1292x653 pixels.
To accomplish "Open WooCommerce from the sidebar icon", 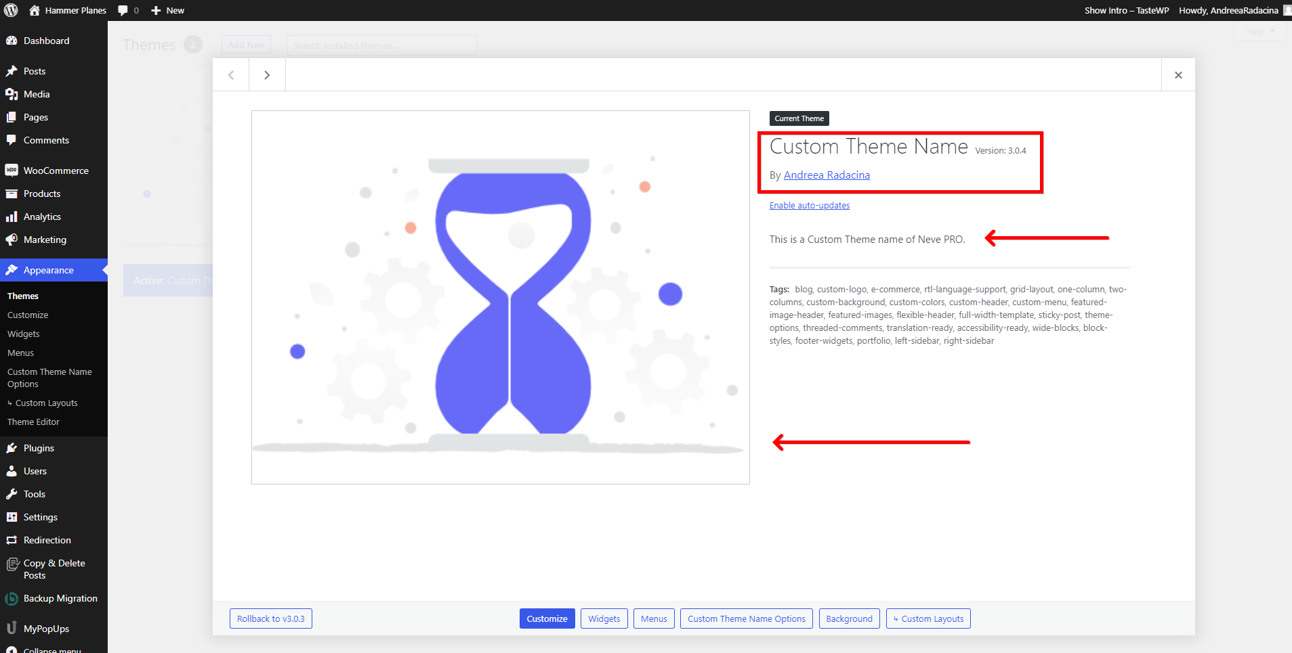I will (13, 170).
